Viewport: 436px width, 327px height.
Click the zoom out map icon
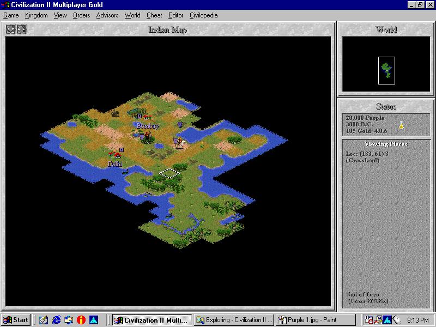point(11,29)
